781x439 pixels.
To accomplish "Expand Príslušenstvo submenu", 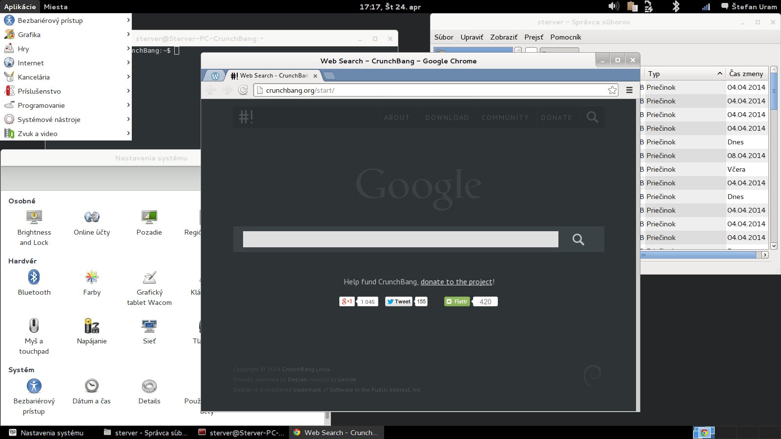I will click(x=66, y=91).
